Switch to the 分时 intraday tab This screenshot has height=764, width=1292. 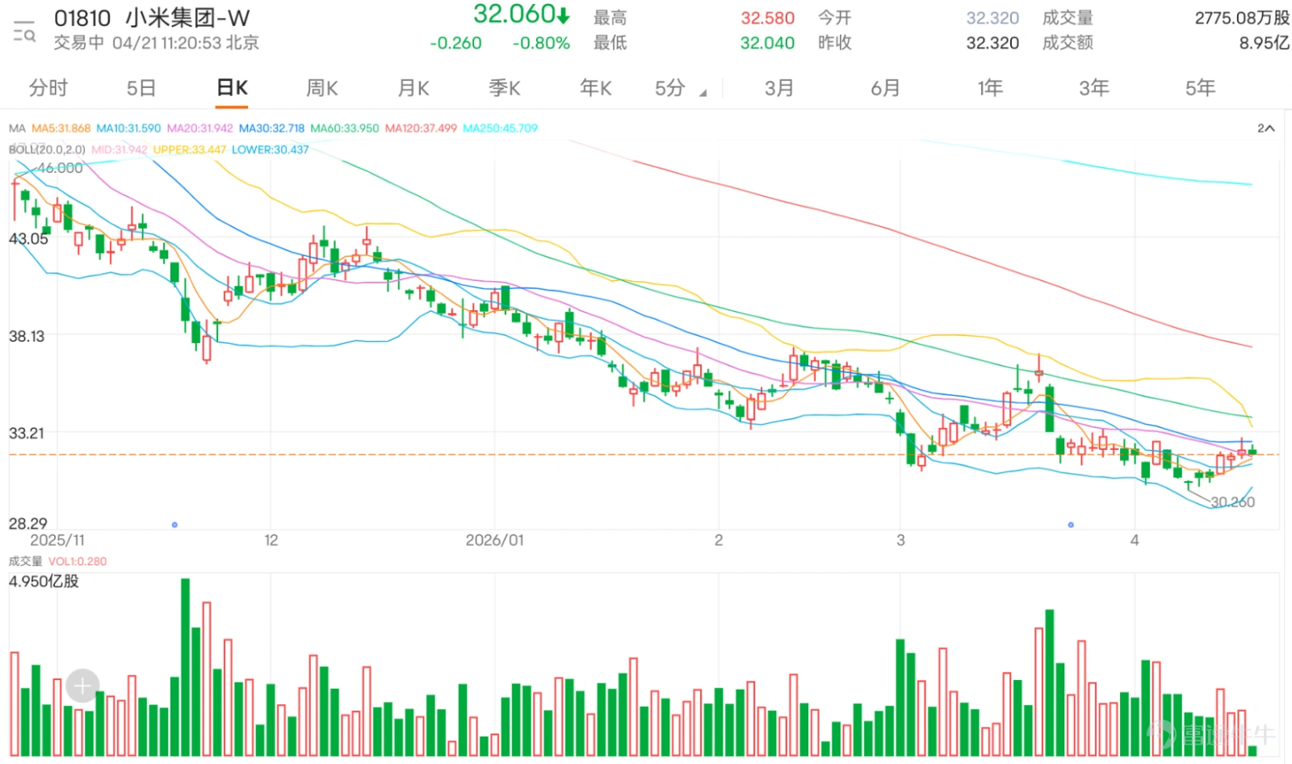48,88
